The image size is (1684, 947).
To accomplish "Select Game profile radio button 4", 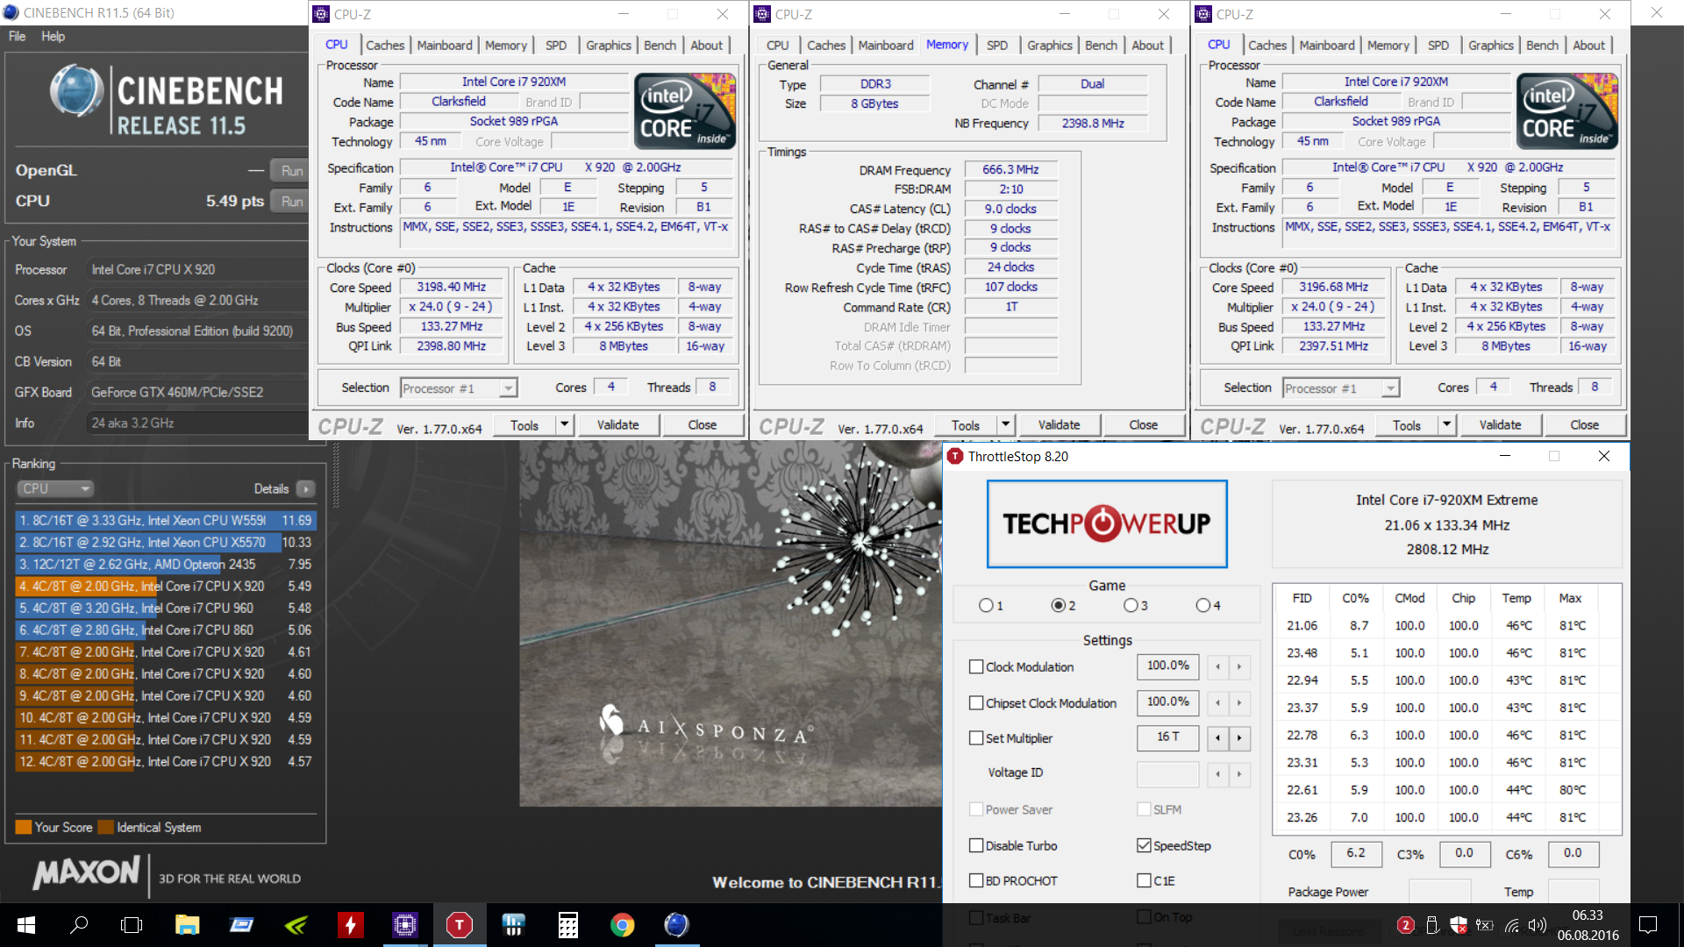I will point(1203,605).
